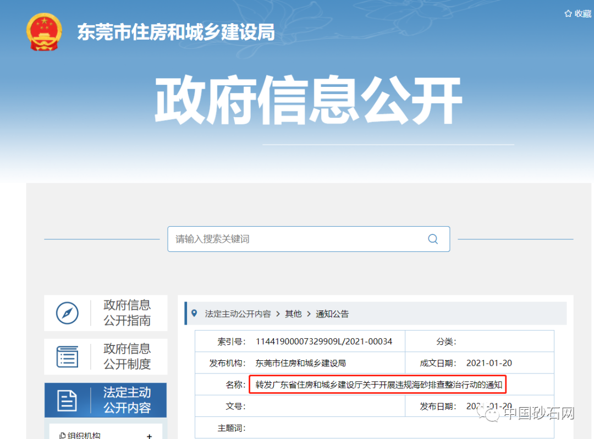Click the list icon for 公开制度
594x439 pixels.
click(x=67, y=356)
